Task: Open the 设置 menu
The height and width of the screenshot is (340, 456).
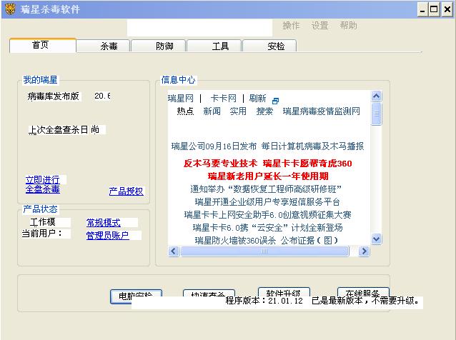Action: pyautogui.click(x=319, y=26)
